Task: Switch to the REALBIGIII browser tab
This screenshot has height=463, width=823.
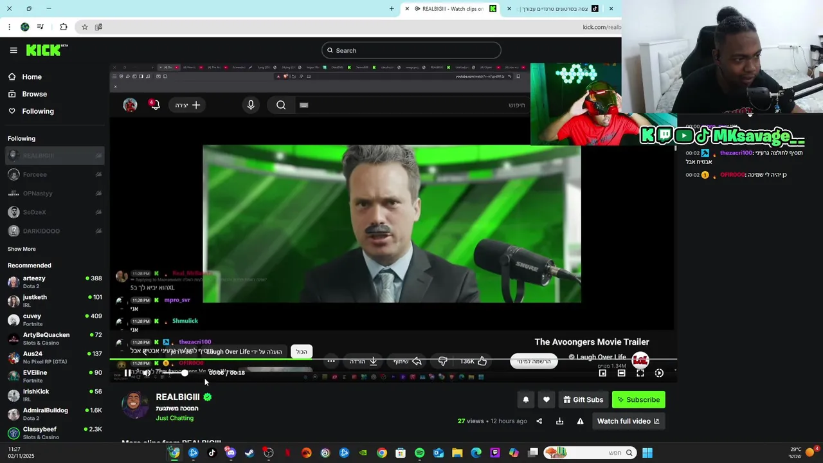Action: pyautogui.click(x=450, y=8)
